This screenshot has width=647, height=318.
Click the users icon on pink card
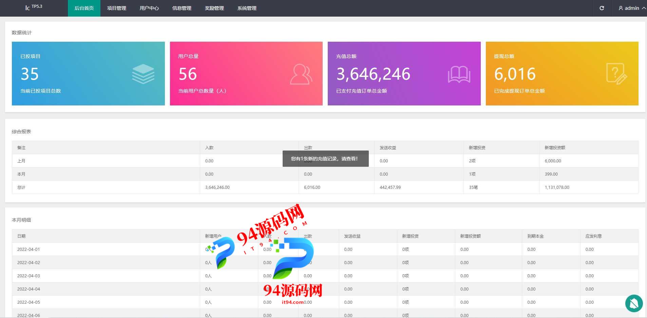[301, 74]
